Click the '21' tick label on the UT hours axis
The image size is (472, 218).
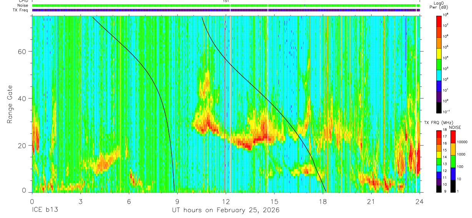click(x=371, y=201)
